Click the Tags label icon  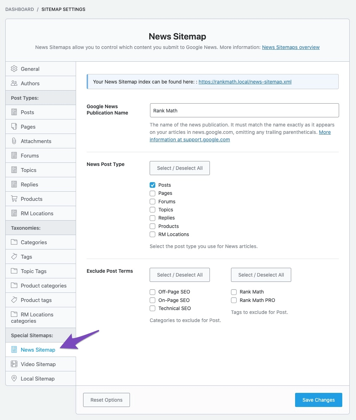(x=14, y=257)
